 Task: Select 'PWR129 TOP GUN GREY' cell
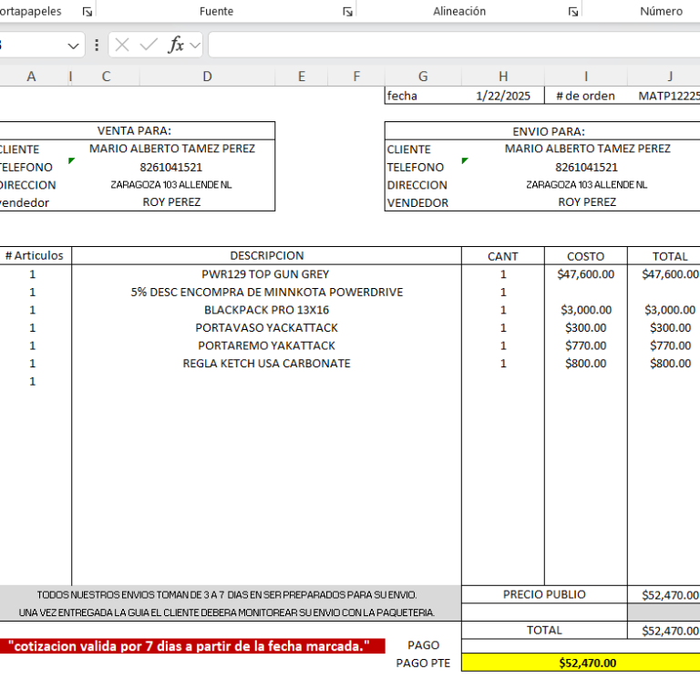pyautogui.click(x=266, y=274)
